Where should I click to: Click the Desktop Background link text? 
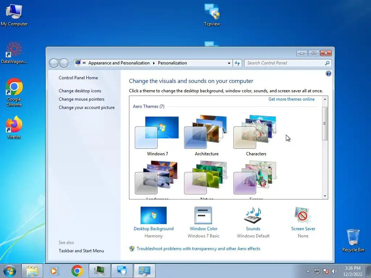[x=154, y=229]
